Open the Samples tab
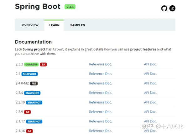Viewport: 188px width, 134px height. (77, 25)
